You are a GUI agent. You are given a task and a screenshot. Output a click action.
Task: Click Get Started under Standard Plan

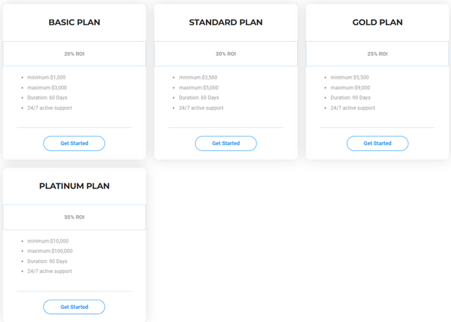pyautogui.click(x=225, y=143)
